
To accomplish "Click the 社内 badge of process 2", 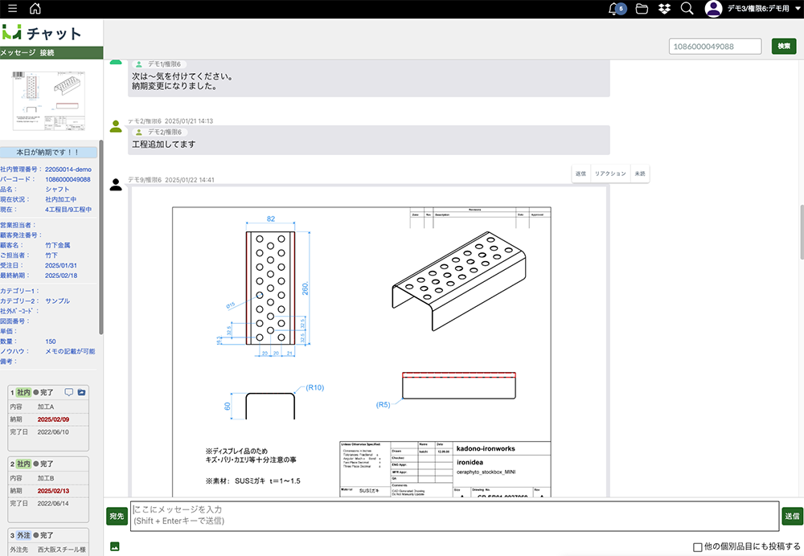I will [23, 464].
